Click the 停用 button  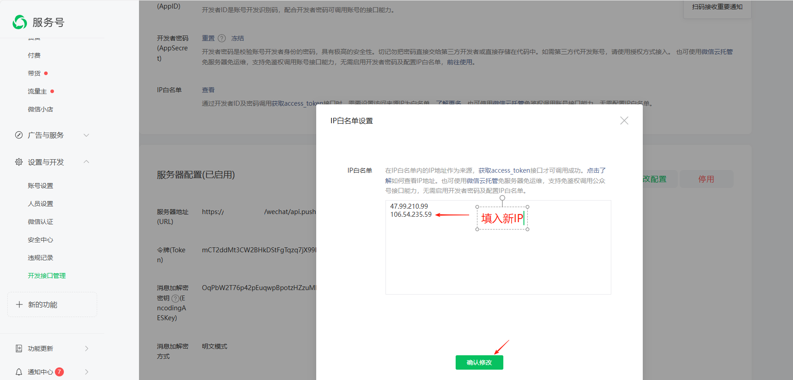[706, 179]
